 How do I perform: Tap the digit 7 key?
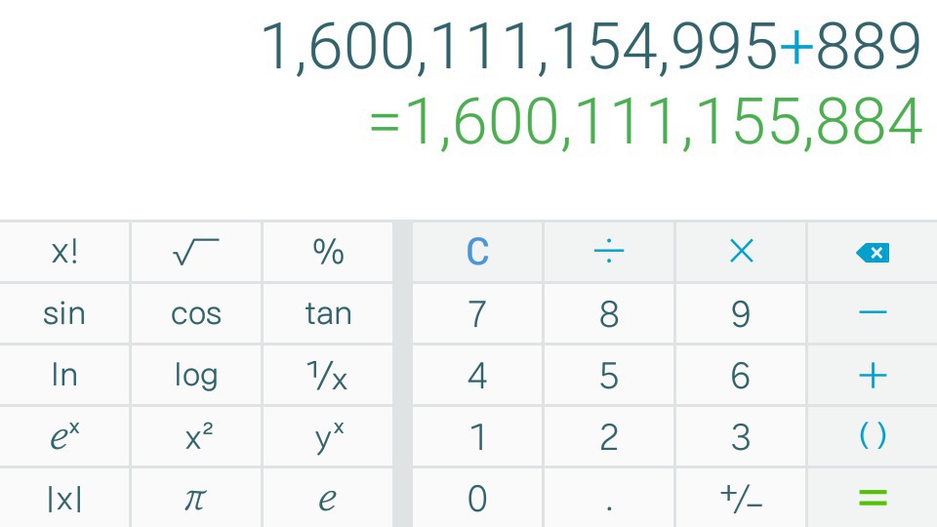(477, 313)
